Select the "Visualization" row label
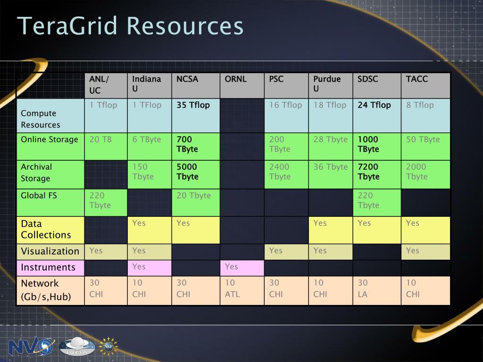Viewport: 483px width, 362px height. [50, 252]
